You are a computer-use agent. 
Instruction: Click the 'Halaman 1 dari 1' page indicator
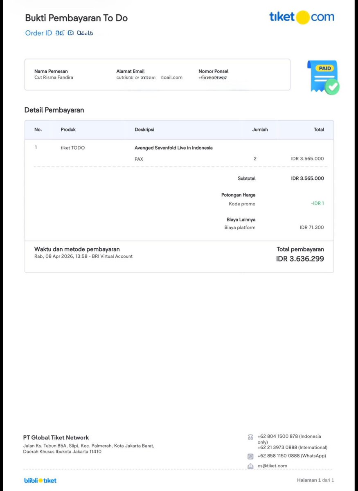pos(315,480)
